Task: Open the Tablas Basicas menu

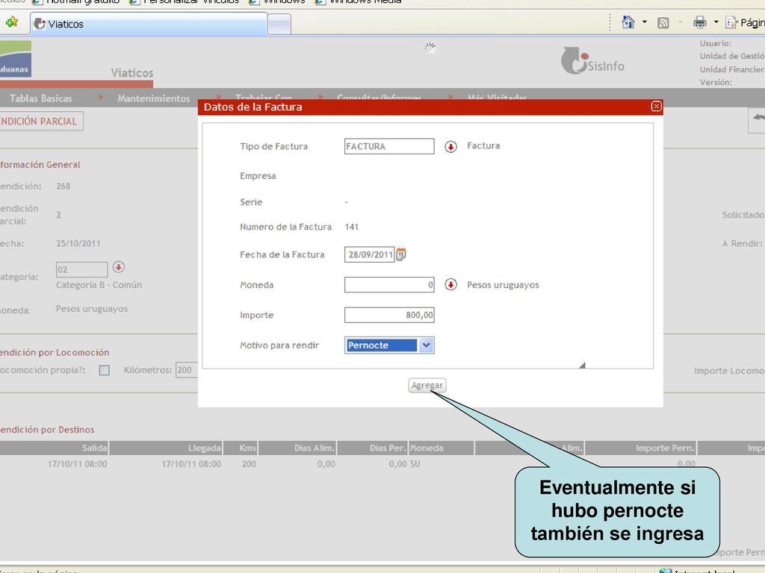Action: coord(41,98)
